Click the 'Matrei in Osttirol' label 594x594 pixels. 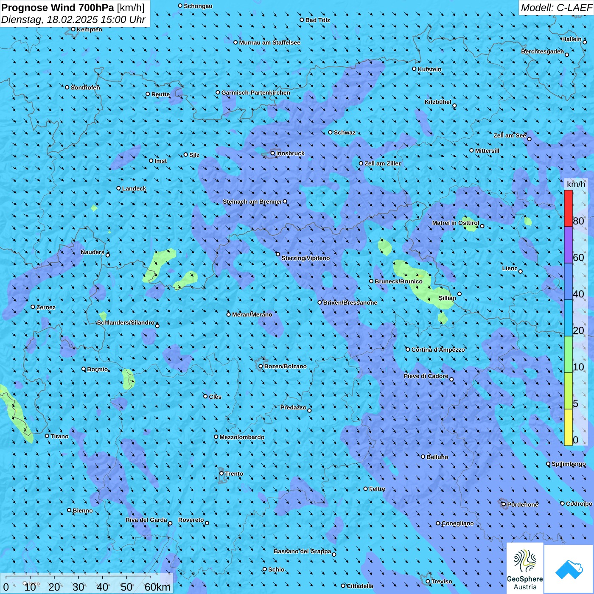point(456,223)
